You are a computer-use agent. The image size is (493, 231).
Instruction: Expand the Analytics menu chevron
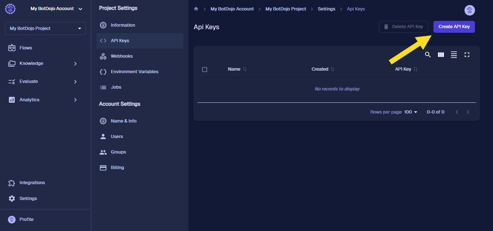click(75, 100)
